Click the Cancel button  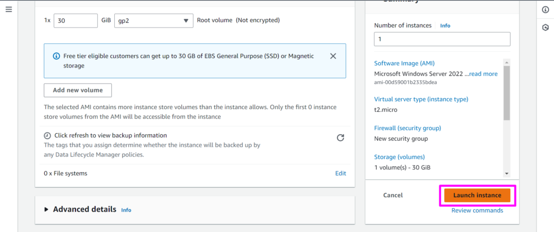[393, 195]
